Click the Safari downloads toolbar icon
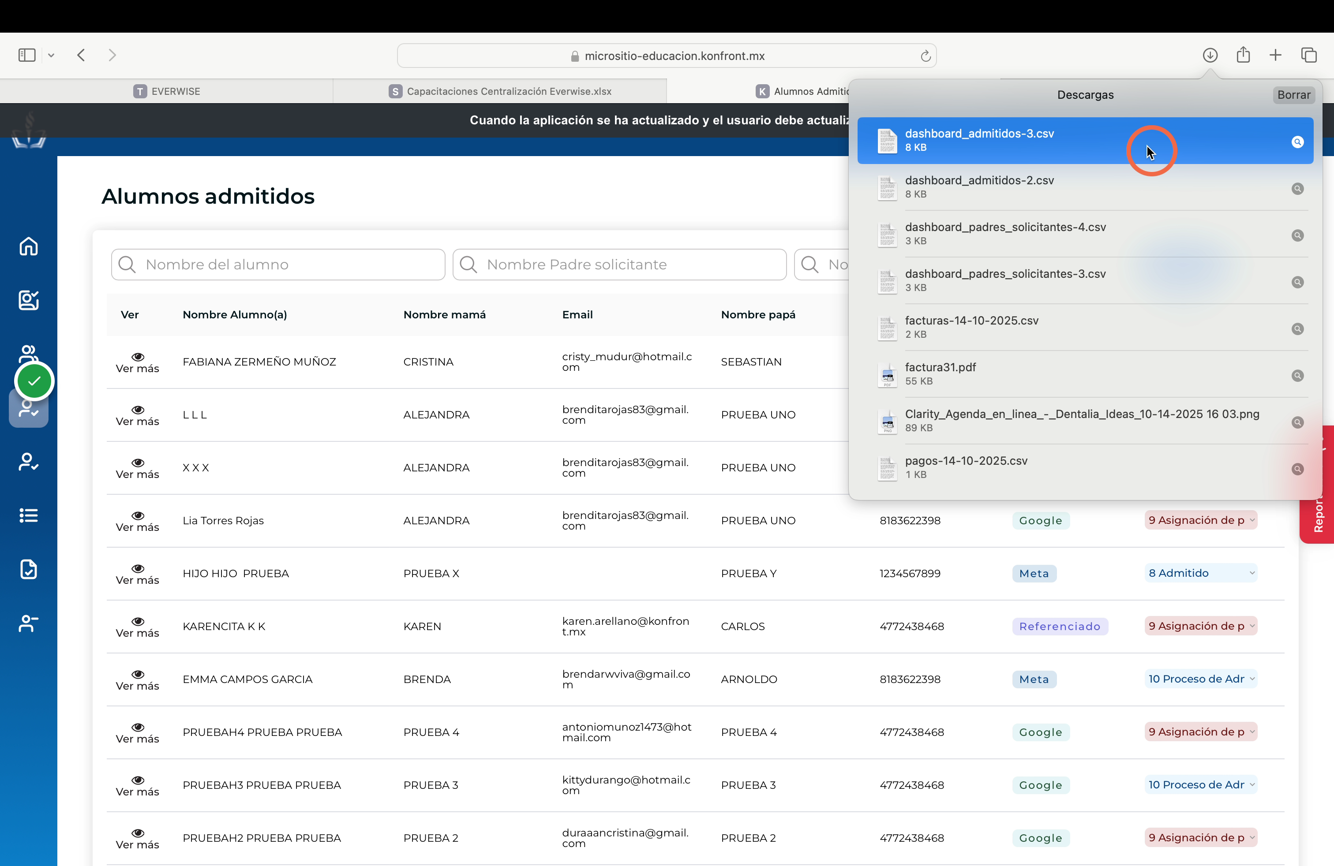Viewport: 1334px width, 866px height. pos(1210,55)
